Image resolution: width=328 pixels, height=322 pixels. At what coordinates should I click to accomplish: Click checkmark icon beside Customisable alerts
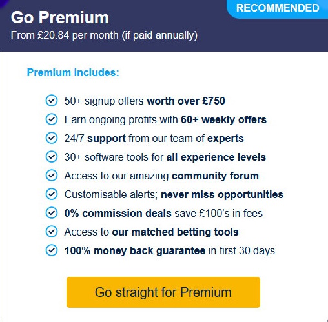(52, 194)
